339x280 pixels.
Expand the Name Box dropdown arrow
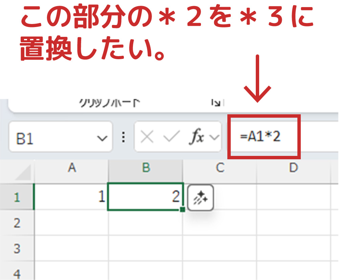pos(101,138)
